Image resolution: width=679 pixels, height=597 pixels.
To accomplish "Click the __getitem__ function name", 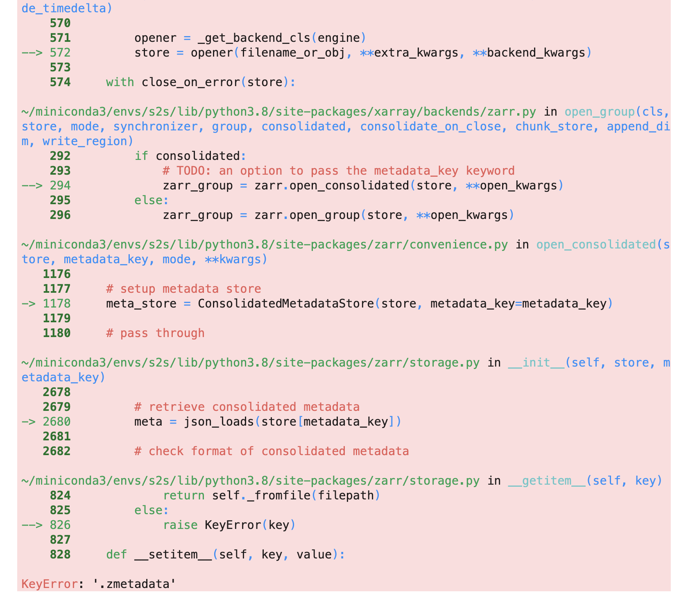I will point(546,481).
